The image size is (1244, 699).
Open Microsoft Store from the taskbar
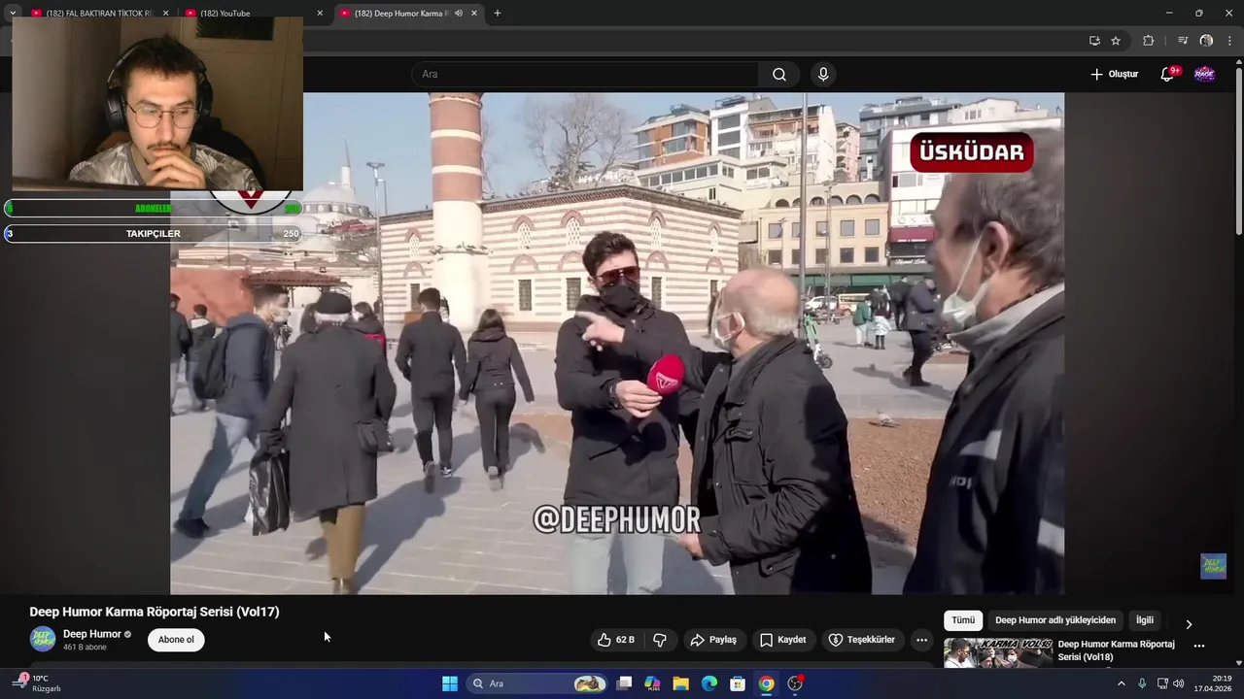[x=738, y=683]
